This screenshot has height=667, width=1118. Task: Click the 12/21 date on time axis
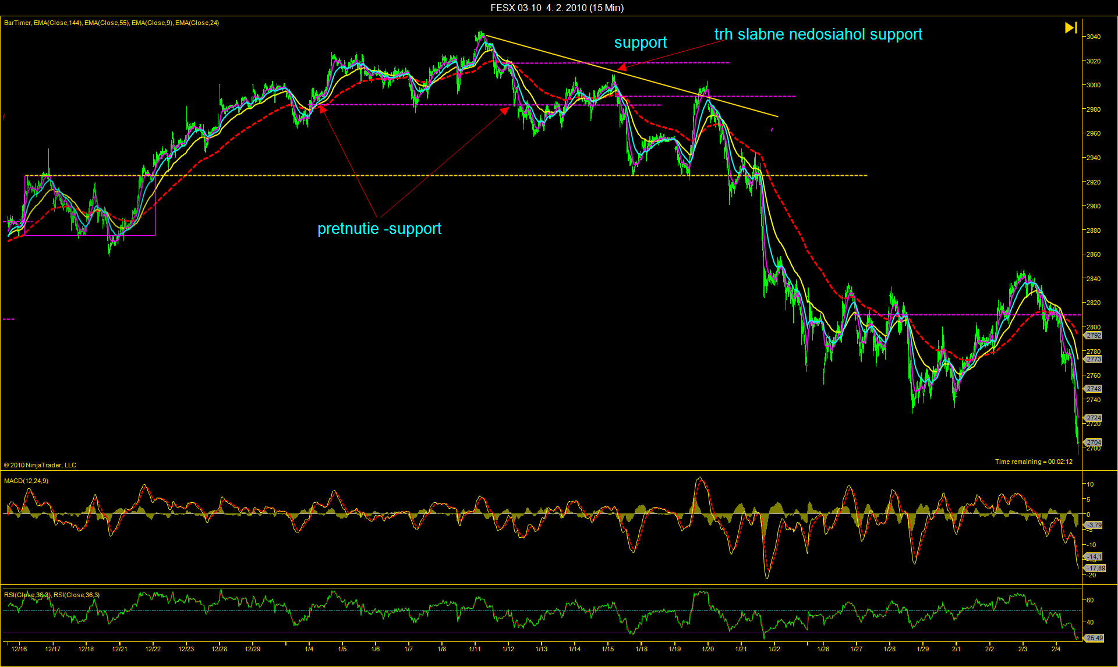click(119, 649)
